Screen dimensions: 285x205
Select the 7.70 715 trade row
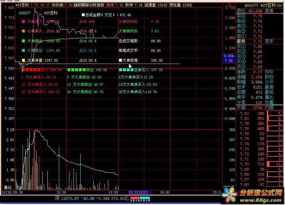(x=252, y=164)
